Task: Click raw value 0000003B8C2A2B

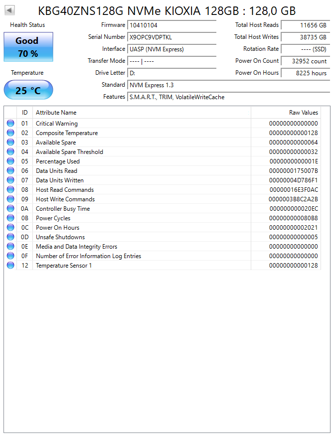Action: 293,199
